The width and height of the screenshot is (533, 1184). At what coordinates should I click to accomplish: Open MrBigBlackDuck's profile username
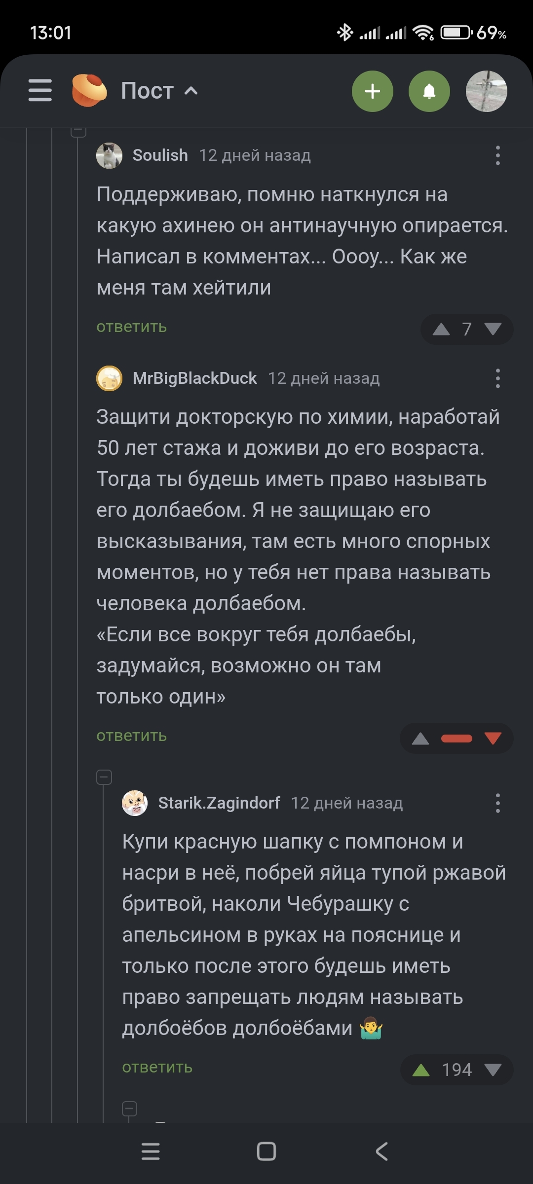[194, 378]
